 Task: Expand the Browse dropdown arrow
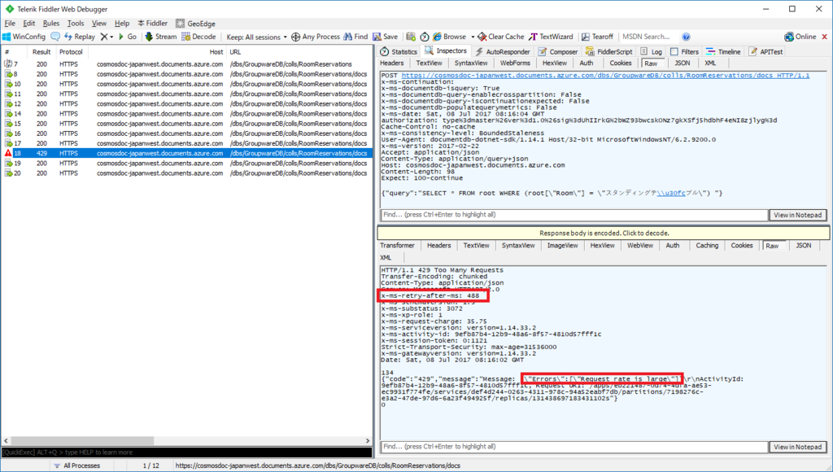(x=473, y=37)
